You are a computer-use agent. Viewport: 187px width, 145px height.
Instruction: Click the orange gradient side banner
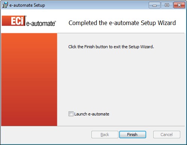click(29, 80)
